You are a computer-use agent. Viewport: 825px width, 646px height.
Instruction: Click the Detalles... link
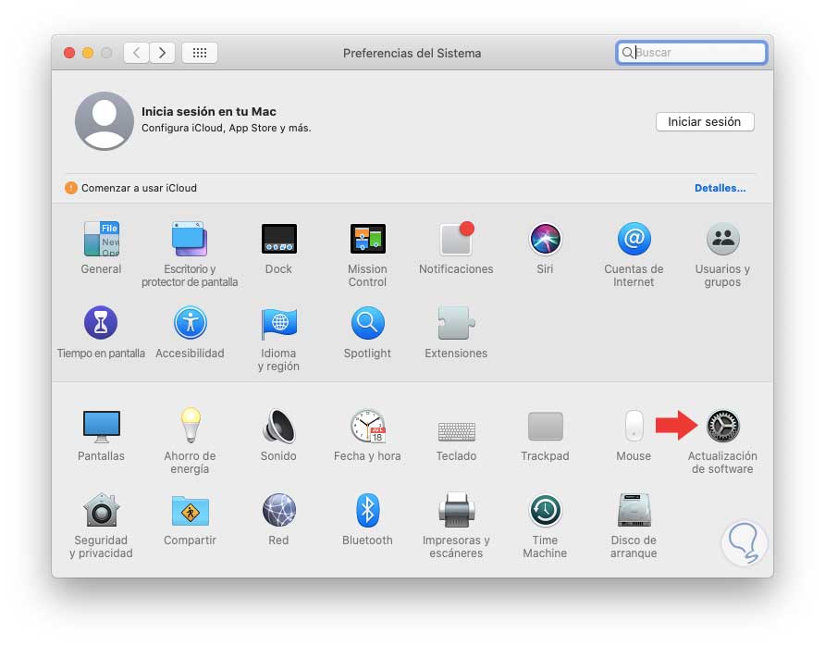[x=720, y=188]
